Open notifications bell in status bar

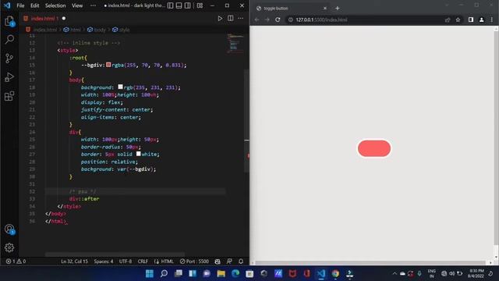point(241,261)
